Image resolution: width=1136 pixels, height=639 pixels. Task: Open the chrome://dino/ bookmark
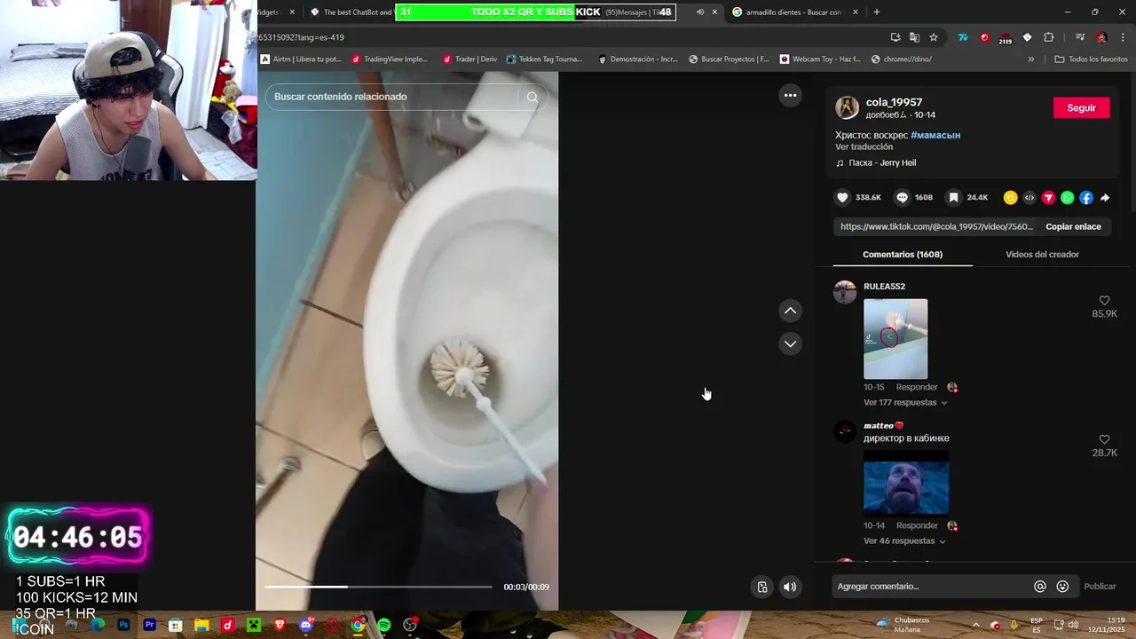point(902,59)
